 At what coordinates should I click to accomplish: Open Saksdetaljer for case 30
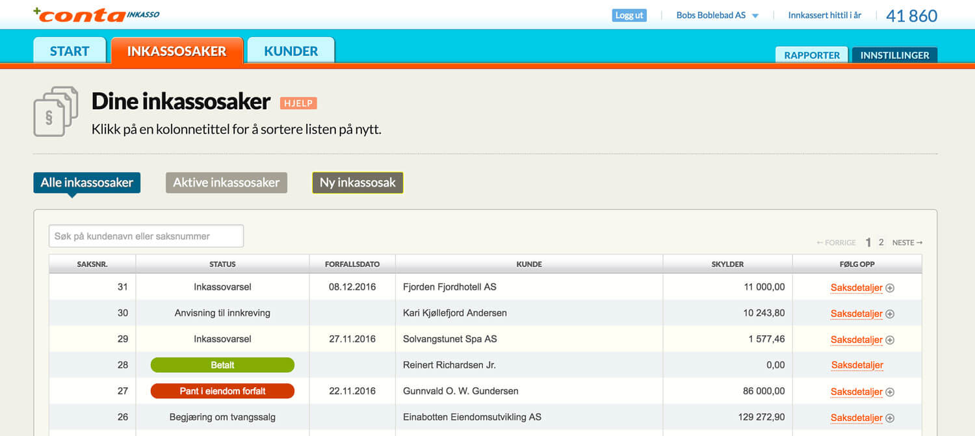tap(856, 314)
